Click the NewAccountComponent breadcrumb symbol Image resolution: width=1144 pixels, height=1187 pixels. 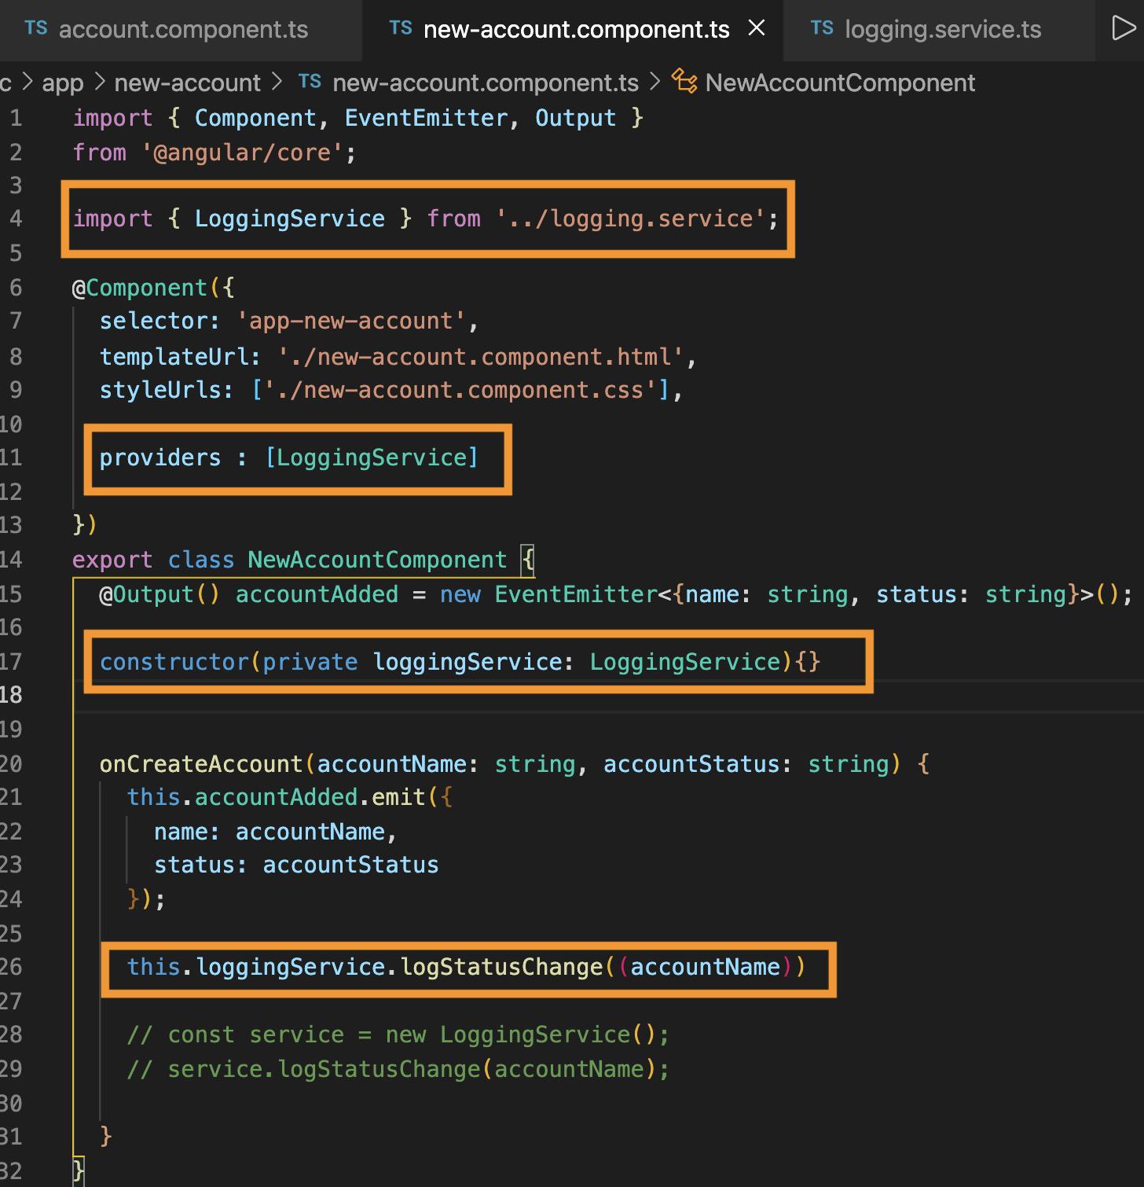click(840, 83)
